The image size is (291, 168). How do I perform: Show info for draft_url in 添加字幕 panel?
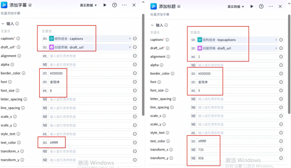[19, 47]
